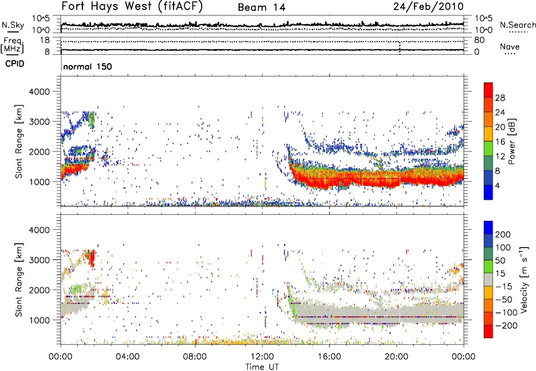The height and width of the screenshot is (371, 536).
Task: Click the title 'Fort Hays West (fitACF)'
Action: (x=132, y=7)
